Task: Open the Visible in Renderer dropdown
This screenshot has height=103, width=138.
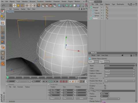Action: pyautogui.click(x=120, y=73)
